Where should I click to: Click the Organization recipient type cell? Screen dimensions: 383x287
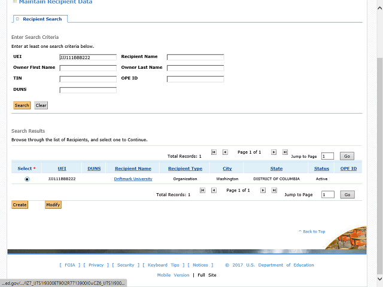[185, 179]
